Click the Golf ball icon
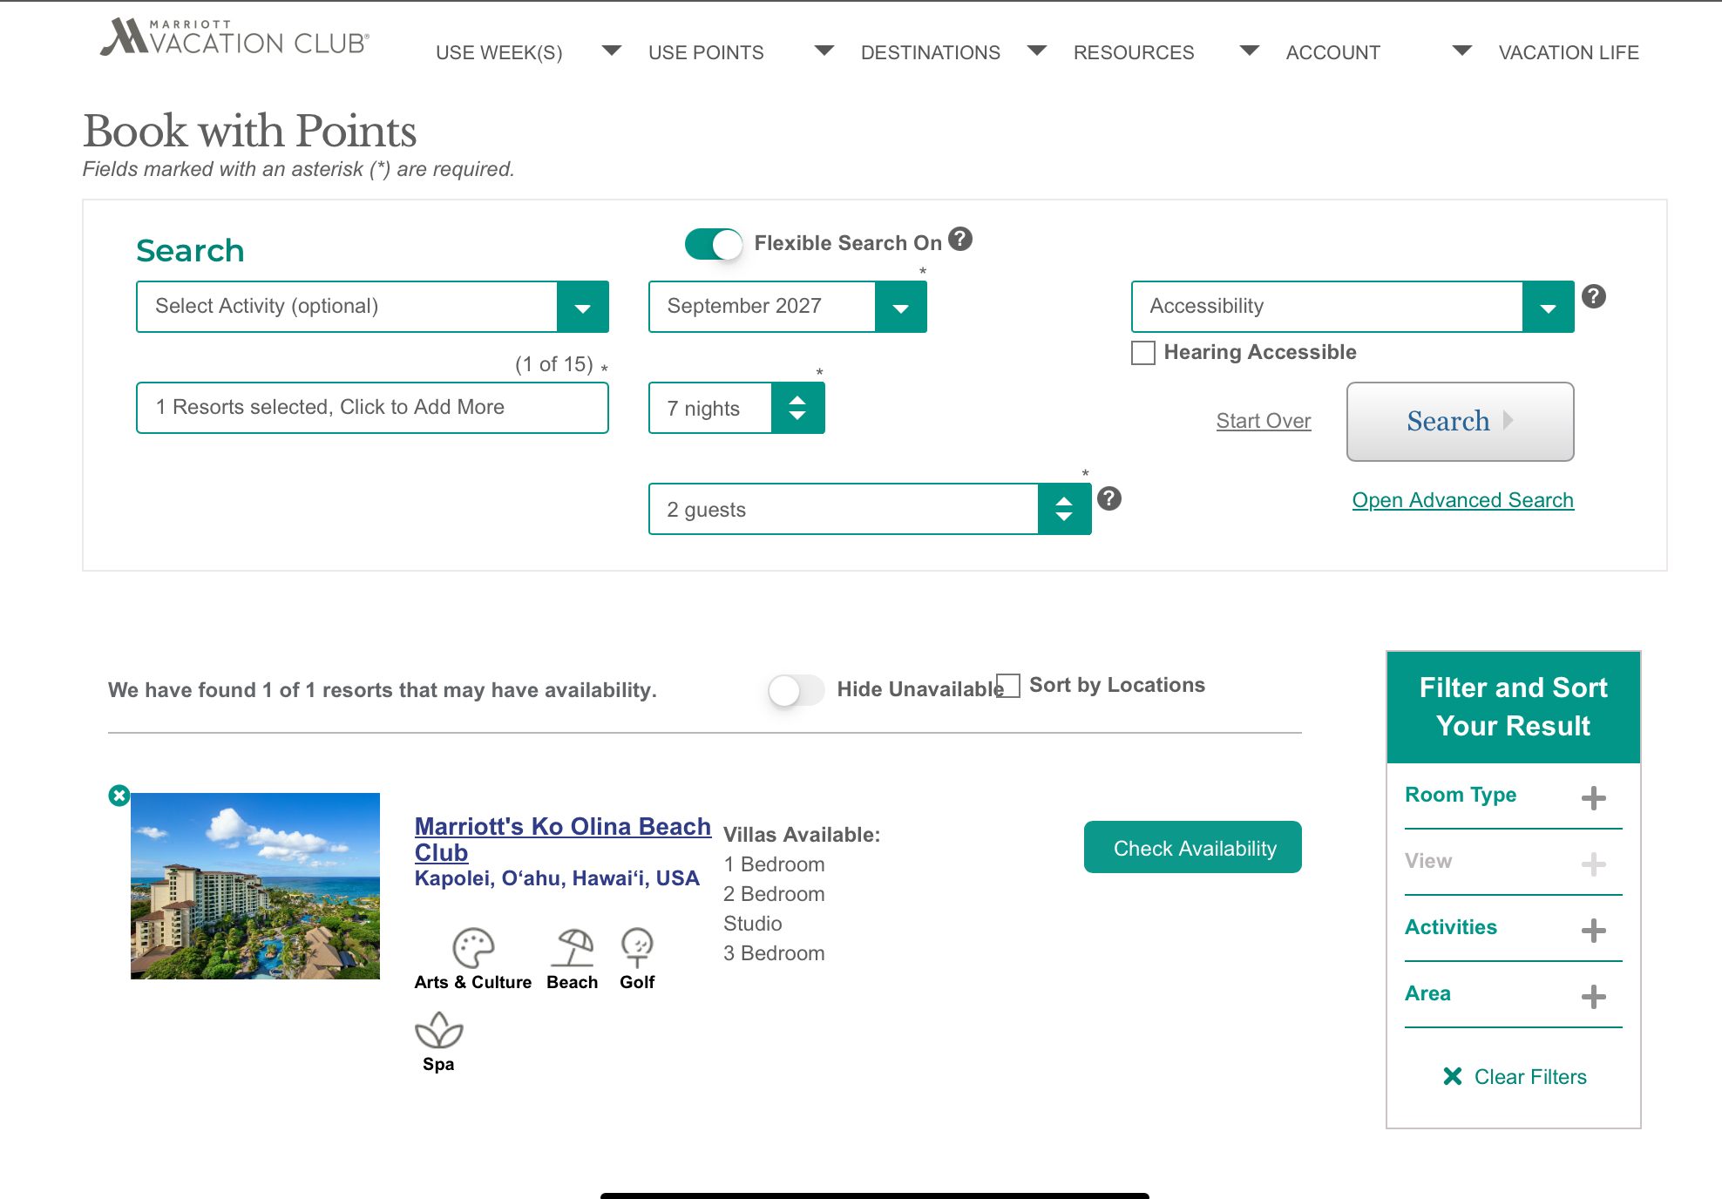This screenshot has width=1722, height=1199. coord(637,948)
